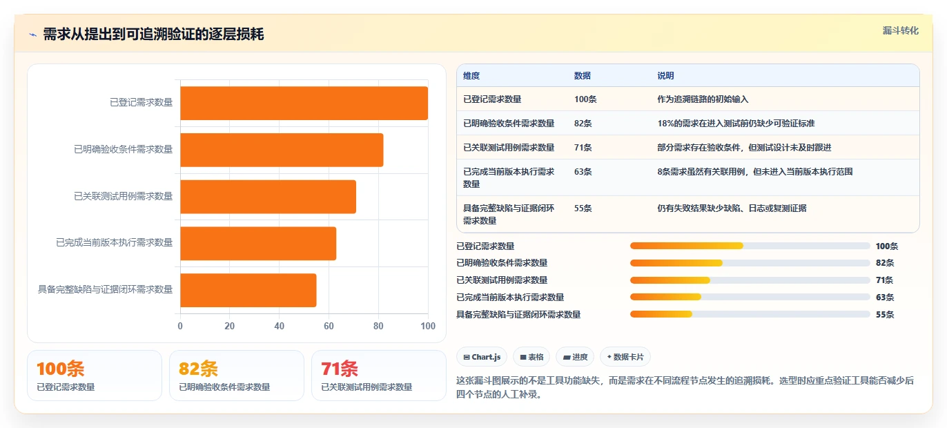Click the chart y-axis label 已关联测试用例需求数量
The width and height of the screenshot is (947, 428).
pyautogui.click(x=124, y=196)
